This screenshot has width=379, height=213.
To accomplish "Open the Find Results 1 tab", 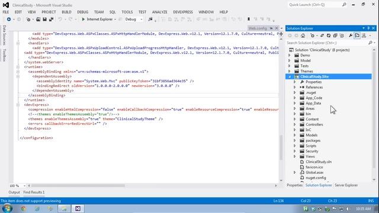I will click(34, 192).
